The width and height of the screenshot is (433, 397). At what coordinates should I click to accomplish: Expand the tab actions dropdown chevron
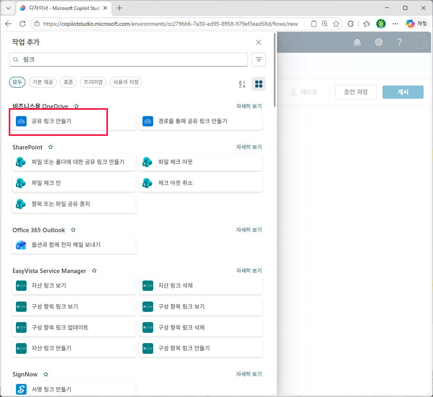click(x=8, y=8)
